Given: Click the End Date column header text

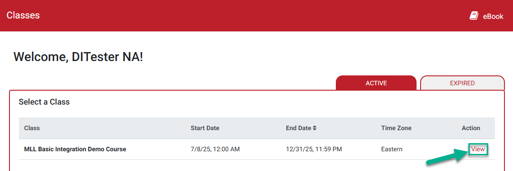Looking at the screenshot, I should coord(298,128).
